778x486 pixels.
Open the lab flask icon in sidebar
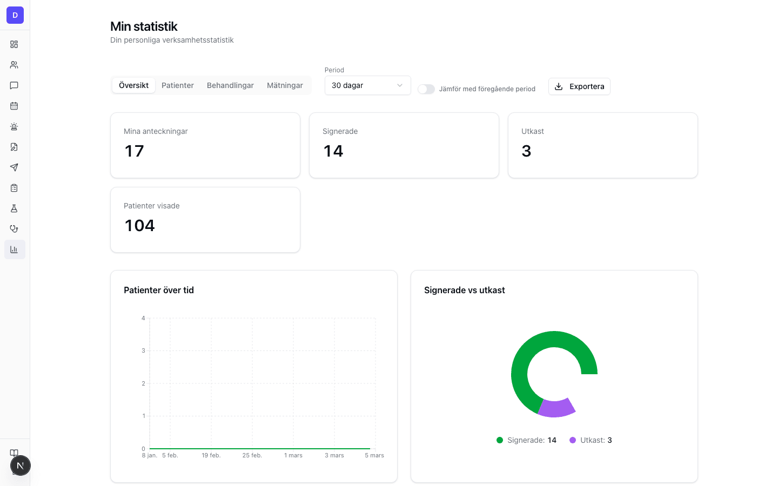[14, 208]
